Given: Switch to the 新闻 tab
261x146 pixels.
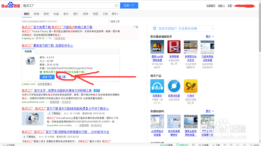Looking at the screenshot, I should [x=37, y=14].
